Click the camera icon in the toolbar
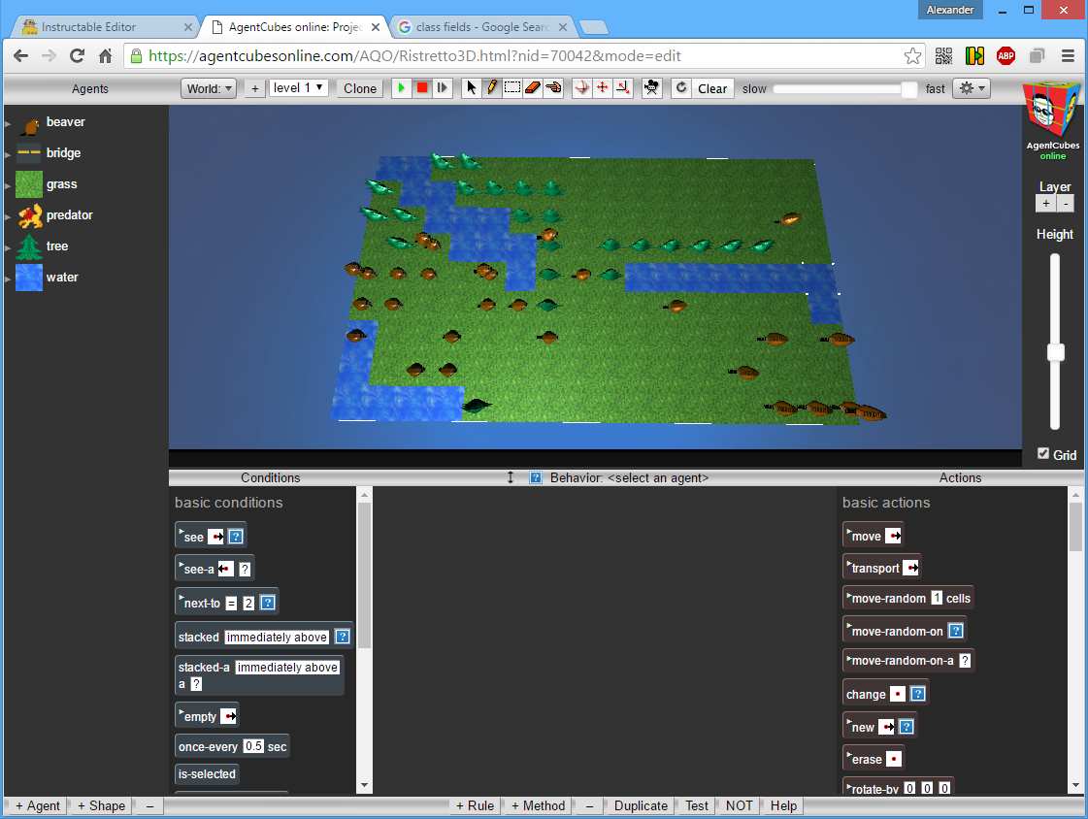 point(651,88)
